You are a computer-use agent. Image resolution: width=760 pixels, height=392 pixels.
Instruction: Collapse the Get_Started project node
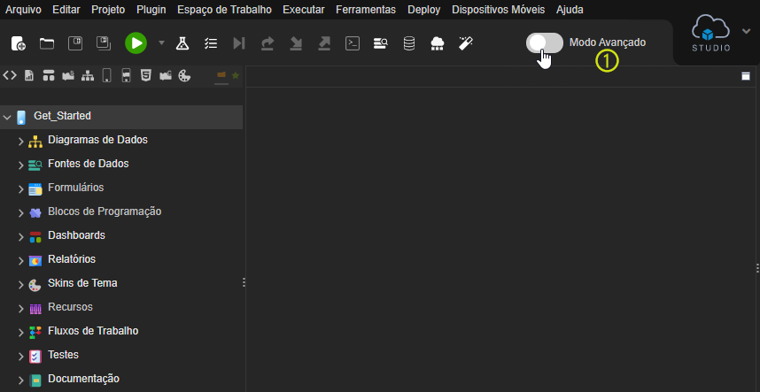(x=7, y=117)
